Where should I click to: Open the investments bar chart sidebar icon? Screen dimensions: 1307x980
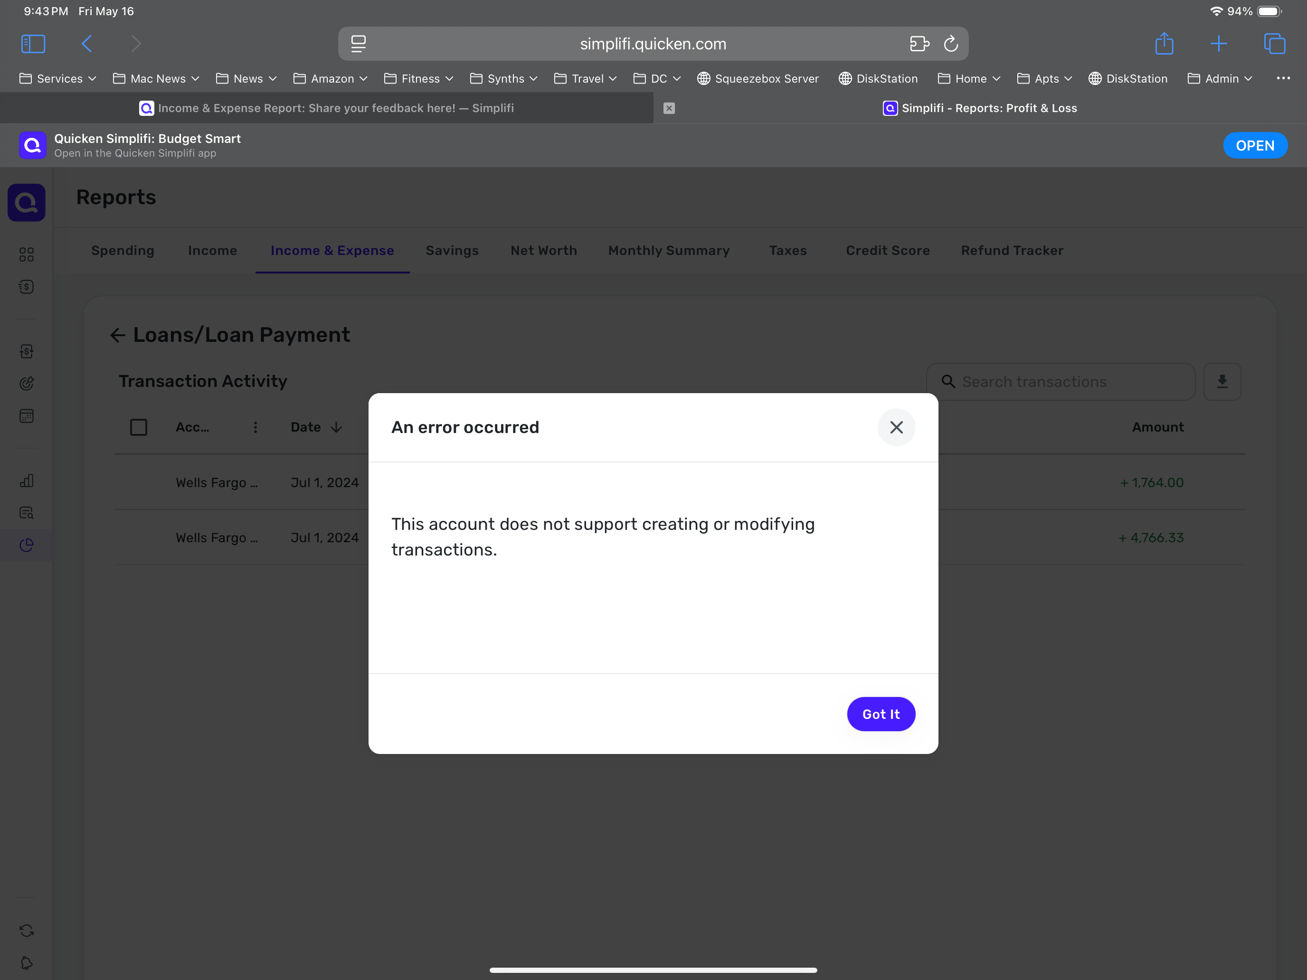[27, 480]
